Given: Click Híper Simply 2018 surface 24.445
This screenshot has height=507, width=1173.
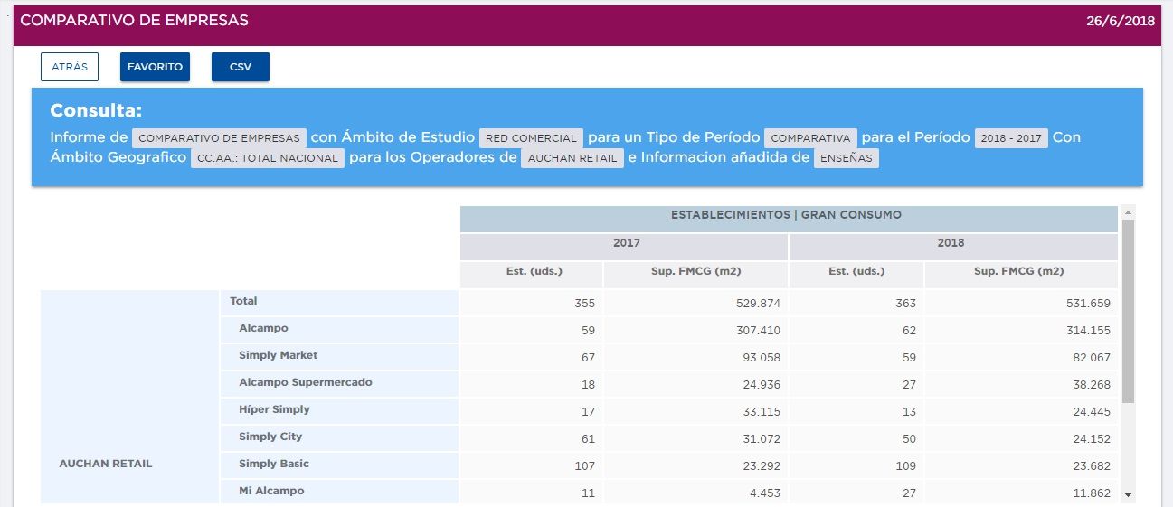Looking at the screenshot, I should click(x=1091, y=412).
